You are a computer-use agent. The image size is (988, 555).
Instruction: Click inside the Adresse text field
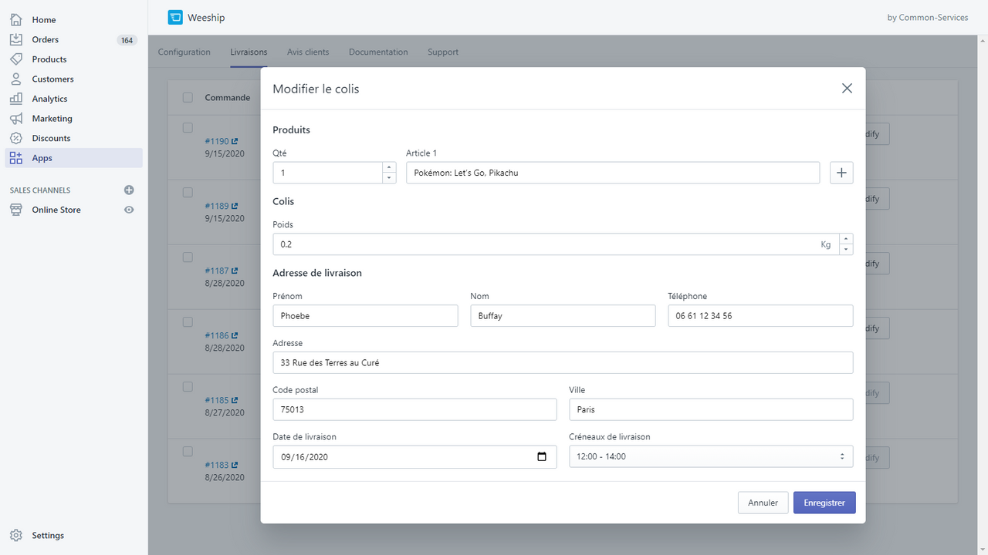(x=562, y=362)
